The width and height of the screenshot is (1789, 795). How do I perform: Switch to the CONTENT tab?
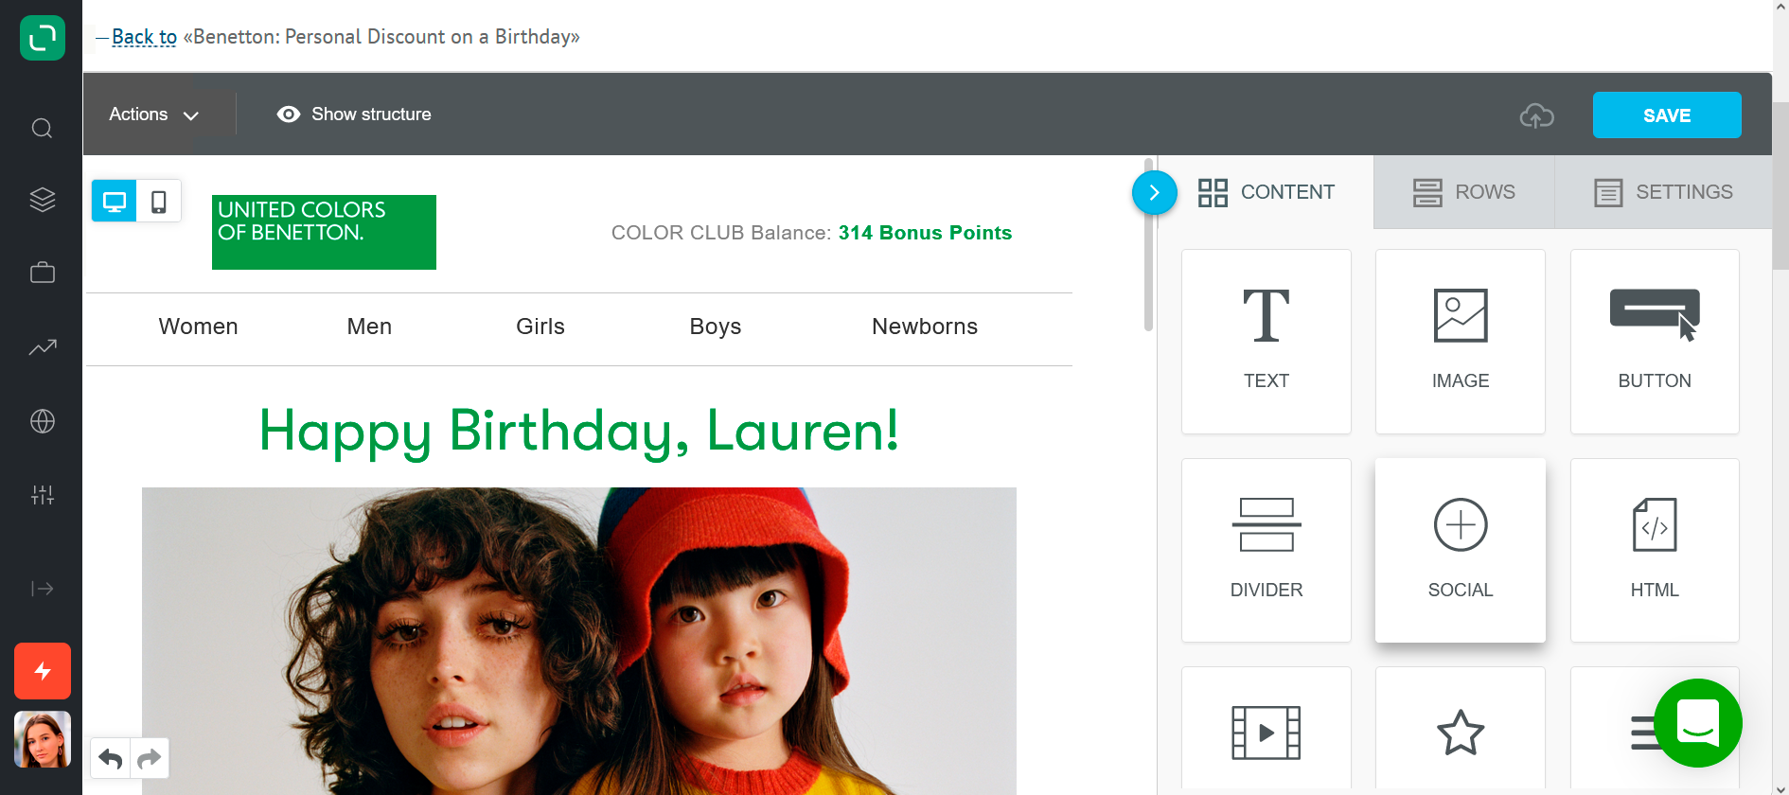pos(1266,192)
